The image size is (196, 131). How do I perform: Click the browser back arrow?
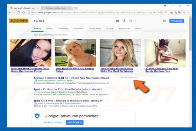coord(10,13)
